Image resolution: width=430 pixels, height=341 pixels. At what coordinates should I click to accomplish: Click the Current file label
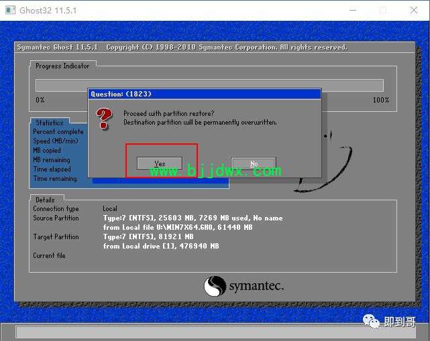[49, 255]
